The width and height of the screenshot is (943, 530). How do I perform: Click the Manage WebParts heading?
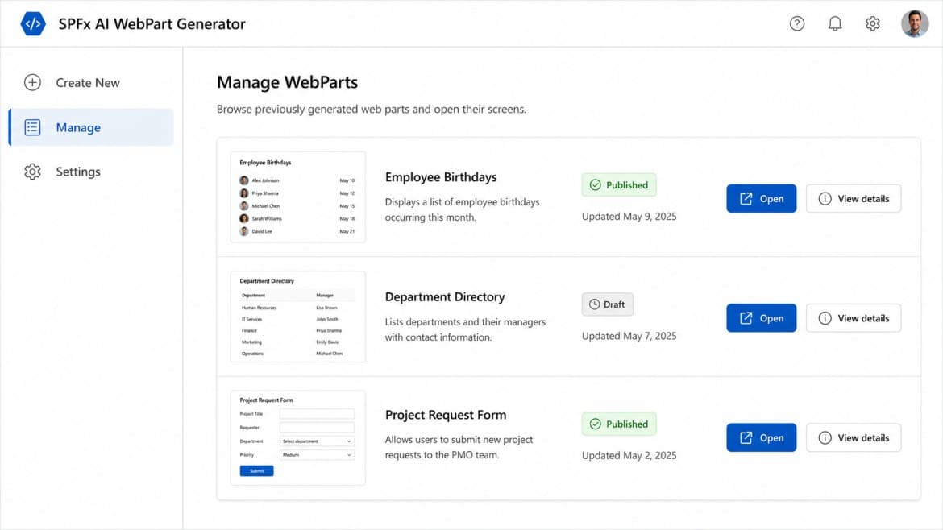(288, 82)
